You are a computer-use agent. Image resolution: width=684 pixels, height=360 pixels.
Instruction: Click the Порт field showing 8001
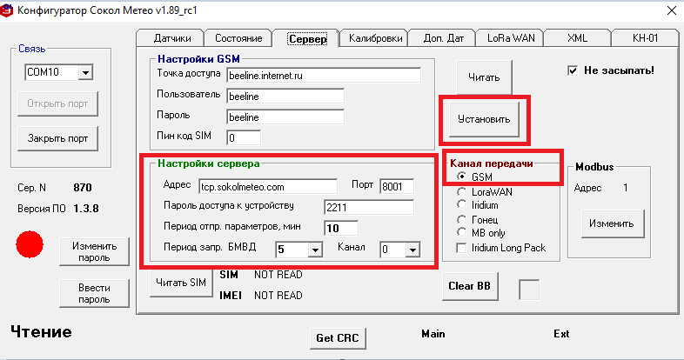point(397,187)
